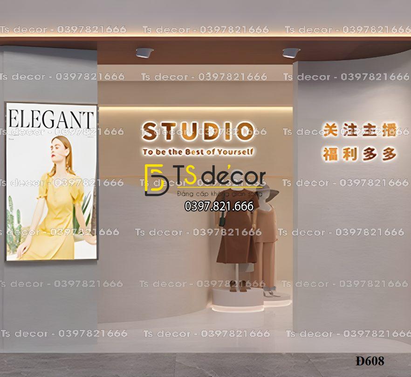
Task: Click the "To be the Best of Yourself" slogan
Action: pos(198,152)
